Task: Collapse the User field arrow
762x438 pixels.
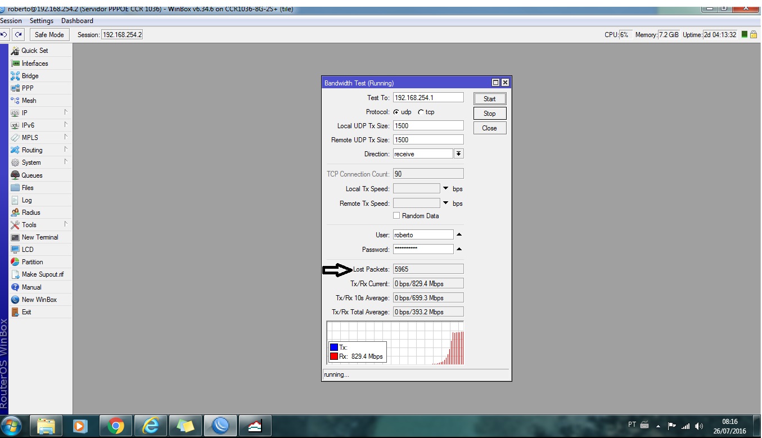Action: point(459,234)
